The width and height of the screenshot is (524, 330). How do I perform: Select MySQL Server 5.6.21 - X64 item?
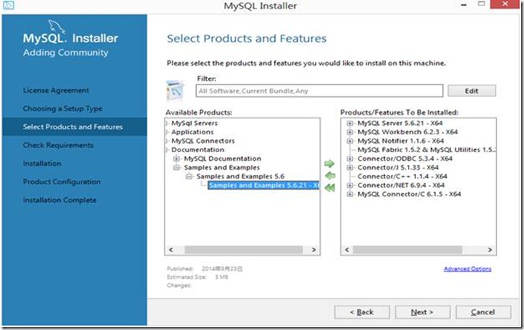[399, 124]
